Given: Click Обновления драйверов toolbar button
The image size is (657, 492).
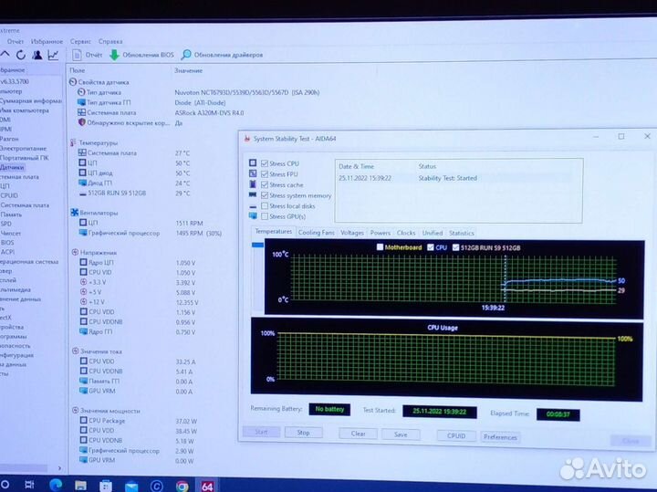Looking at the screenshot, I should (x=222, y=55).
